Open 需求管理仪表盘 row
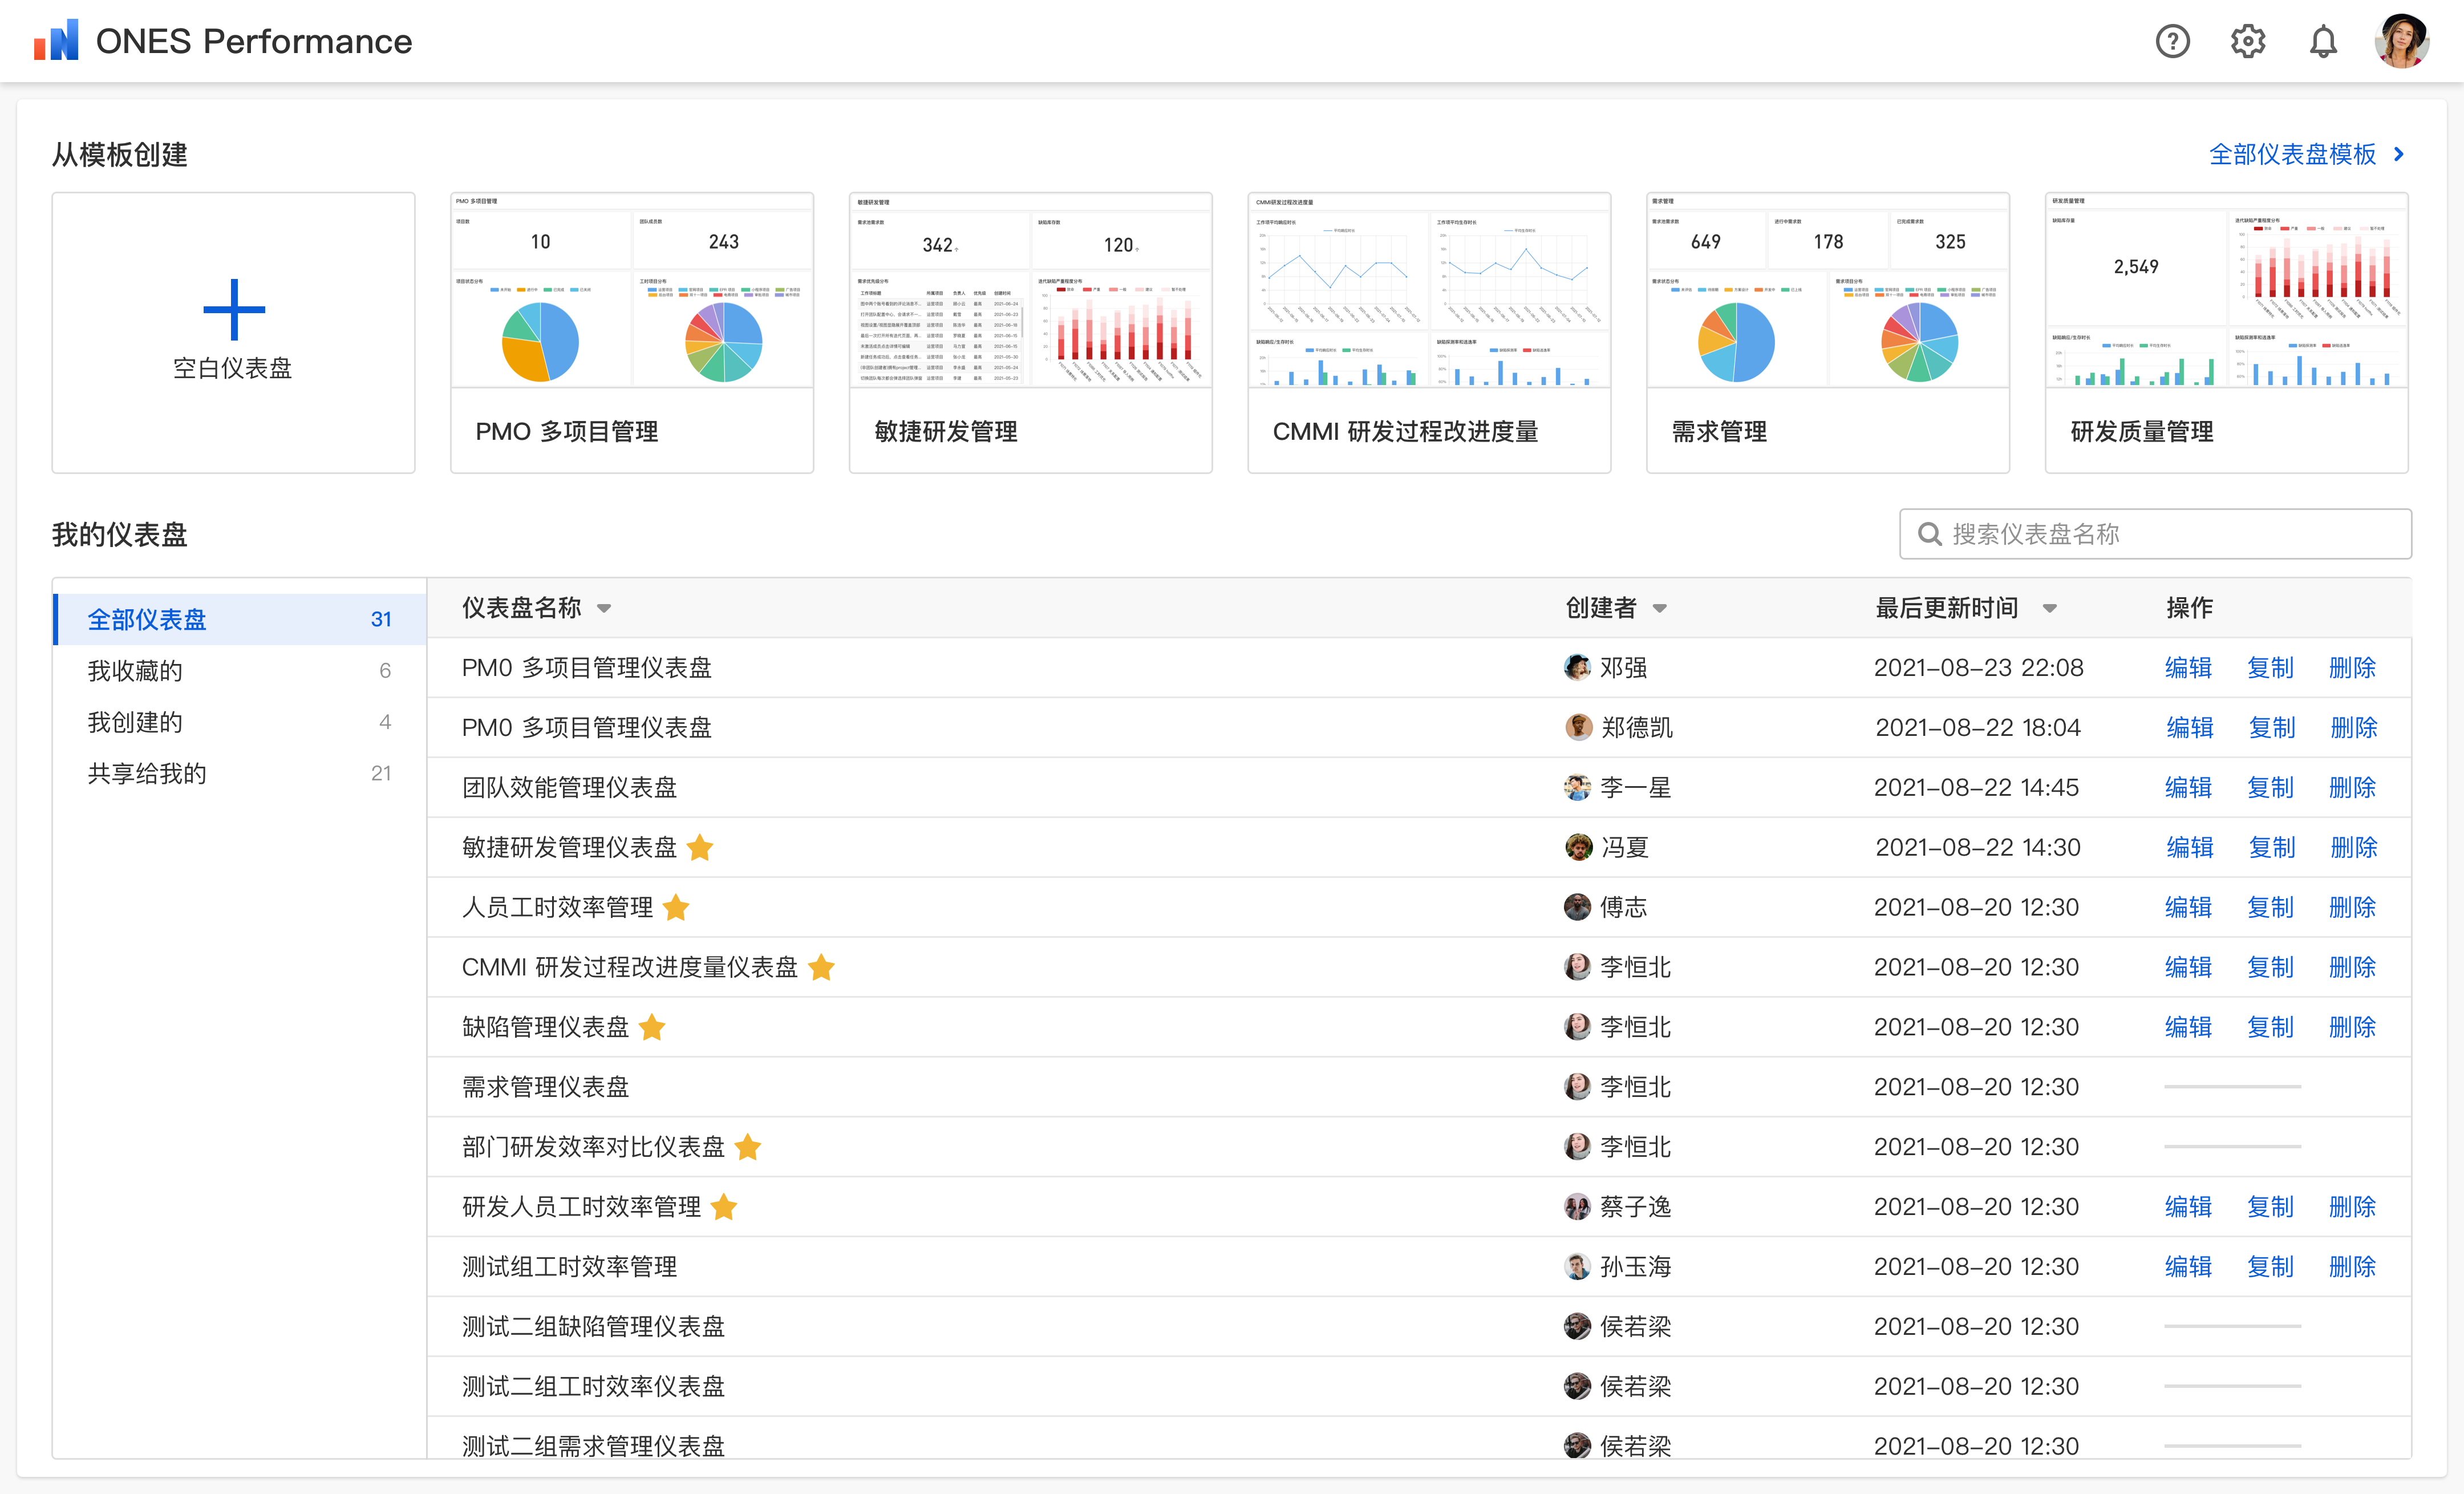 [x=1419, y=1087]
